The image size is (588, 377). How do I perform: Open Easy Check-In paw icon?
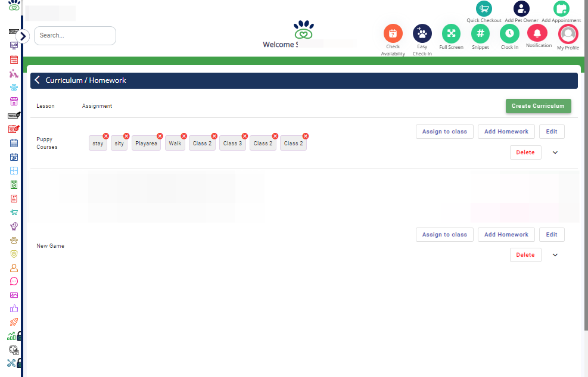point(422,33)
